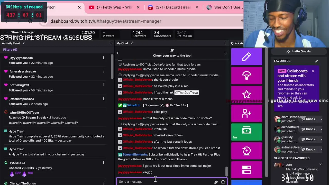Viewport: 329px width, 185px height.
Task: Click the parachute raid quick action tile
Action: [x=246, y=76]
